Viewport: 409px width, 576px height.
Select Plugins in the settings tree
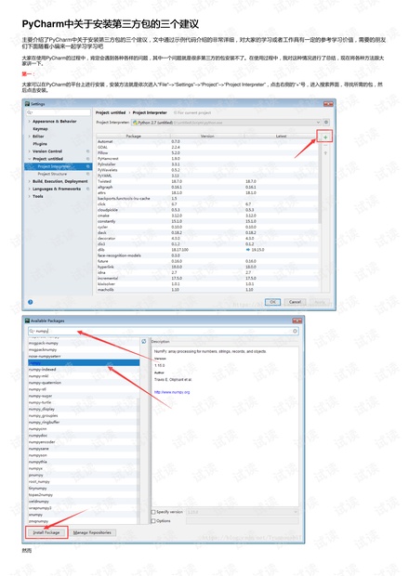(40, 144)
